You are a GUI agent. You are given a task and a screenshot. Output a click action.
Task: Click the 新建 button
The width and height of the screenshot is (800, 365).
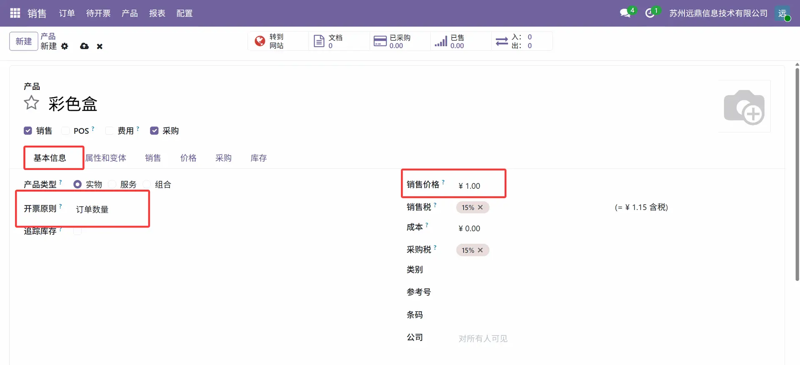(24, 41)
